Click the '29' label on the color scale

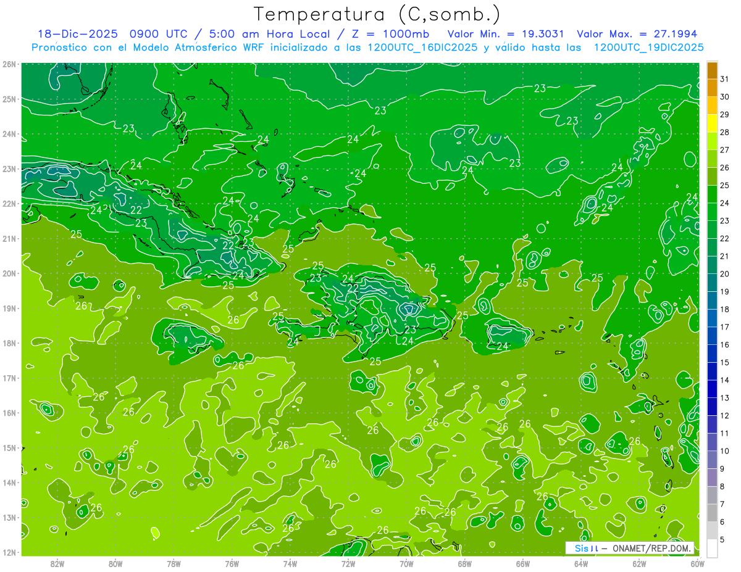click(x=725, y=115)
